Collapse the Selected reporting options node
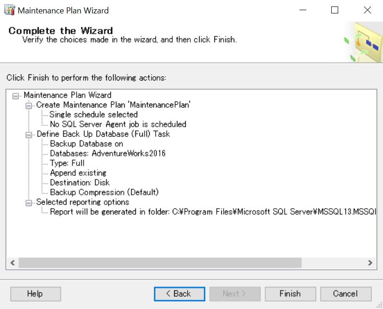The height and width of the screenshot is (309, 383). point(29,203)
